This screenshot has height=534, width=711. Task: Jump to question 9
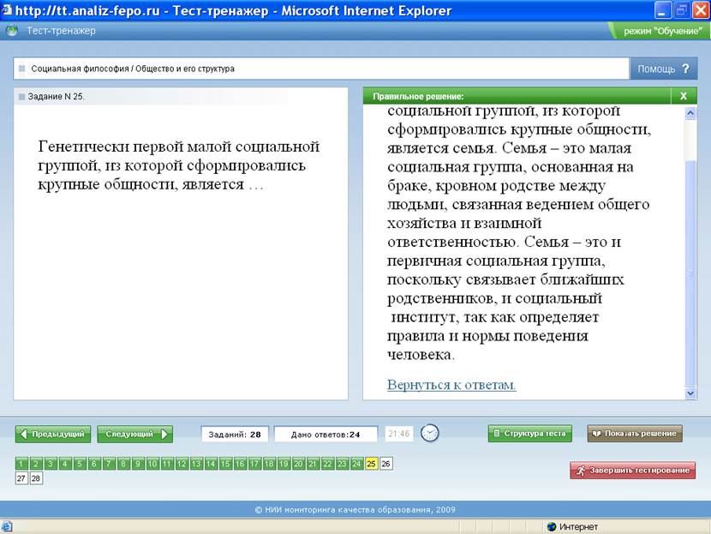coord(138,464)
